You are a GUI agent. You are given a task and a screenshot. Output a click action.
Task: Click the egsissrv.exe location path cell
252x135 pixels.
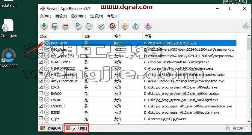point(182,112)
